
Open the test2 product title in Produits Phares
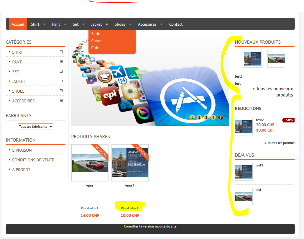coord(130,186)
